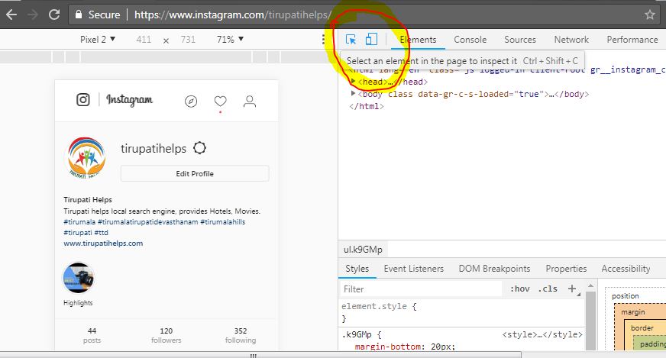Screen dimensions: 666x358
Task: Open the Highlights story circle
Action: click(x=78, y=278)
